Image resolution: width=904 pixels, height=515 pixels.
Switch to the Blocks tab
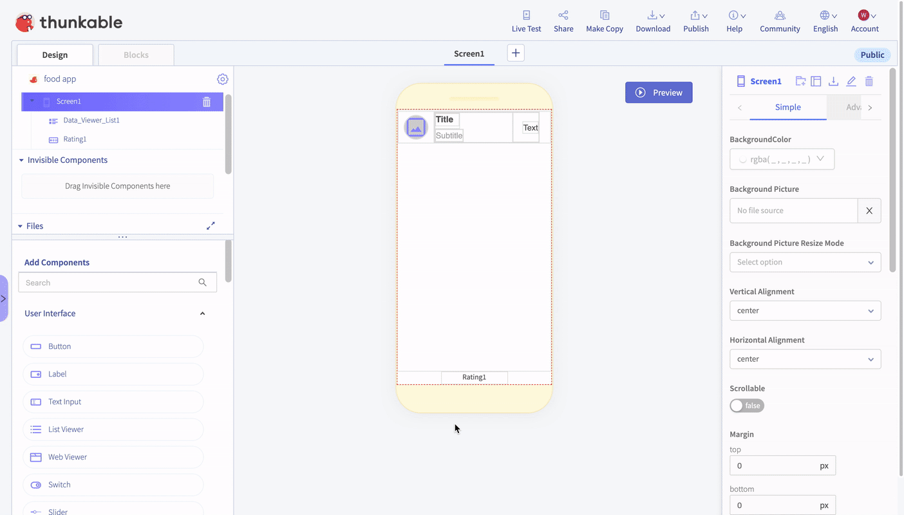[136, 55]
